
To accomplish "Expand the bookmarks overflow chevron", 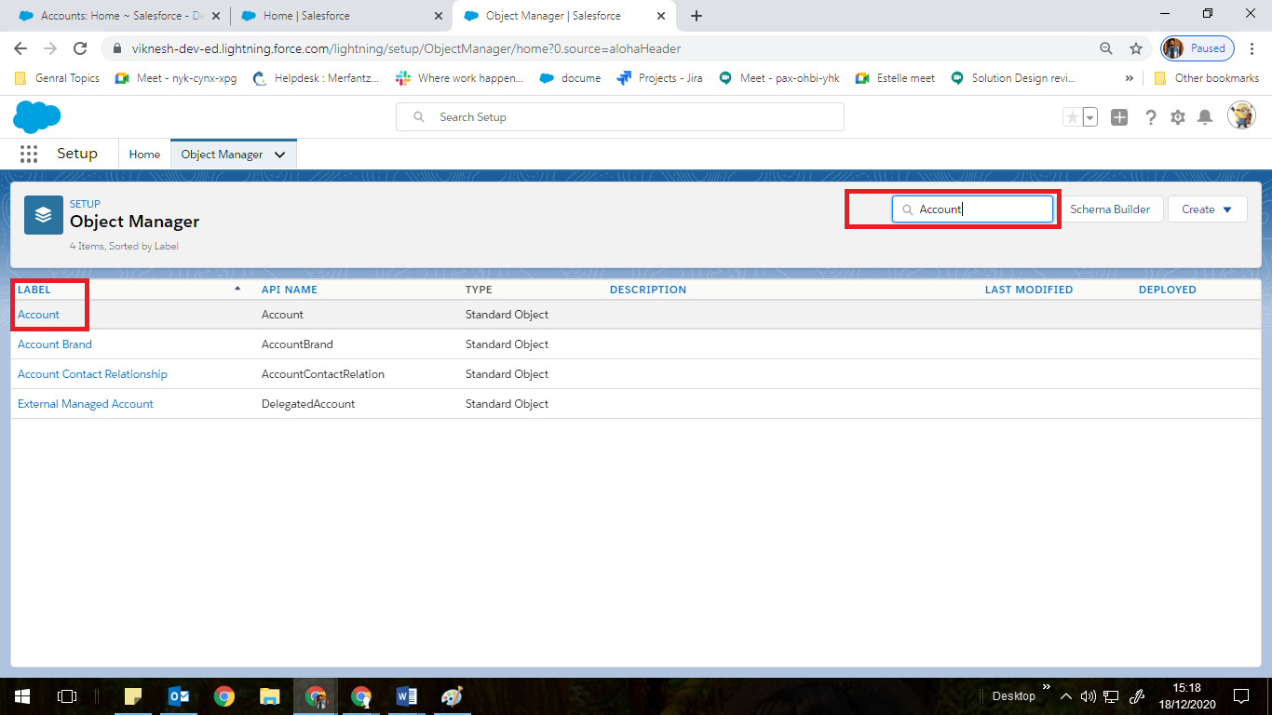I will coord(1130,78).
